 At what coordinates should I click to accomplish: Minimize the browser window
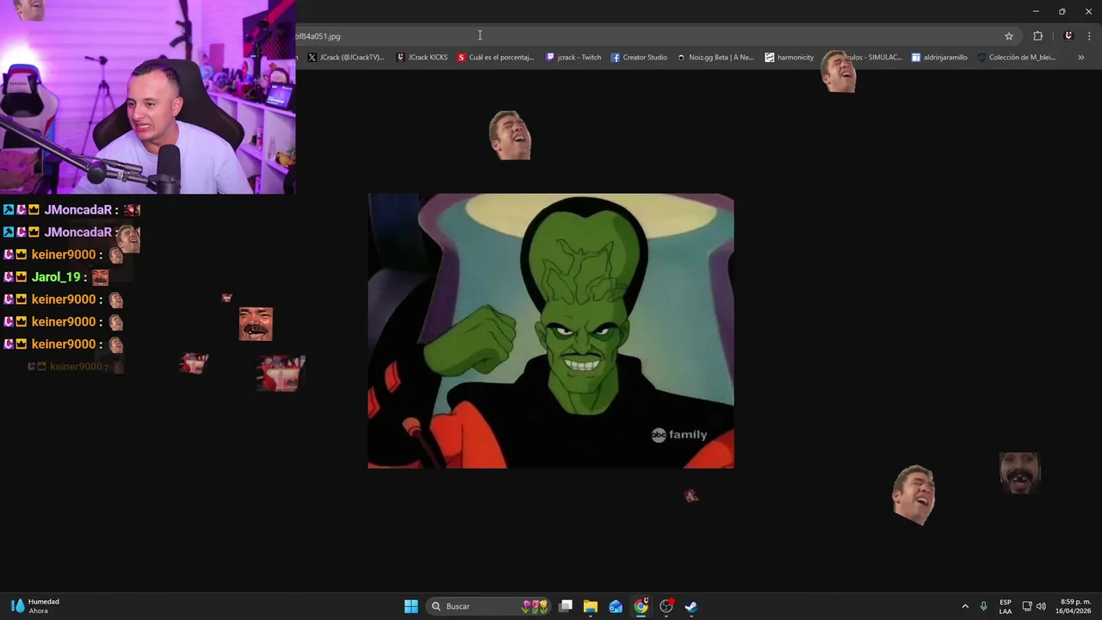coord(1036,11)
